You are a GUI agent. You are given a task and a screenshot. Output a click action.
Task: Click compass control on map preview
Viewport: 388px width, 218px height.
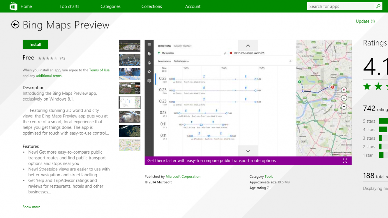(x=344, y=90)
